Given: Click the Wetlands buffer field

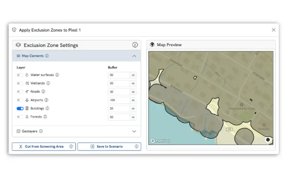Looking at the screenshot, I should point(119,83).
